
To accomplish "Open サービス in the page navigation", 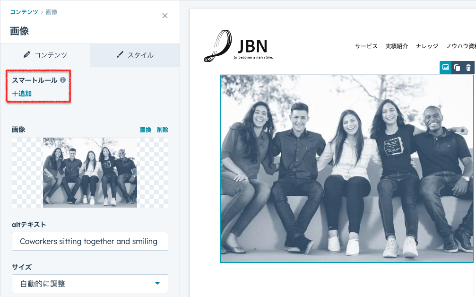I will tap(366, 46).
